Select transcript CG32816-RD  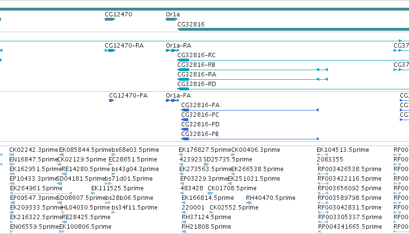[197, 84]
